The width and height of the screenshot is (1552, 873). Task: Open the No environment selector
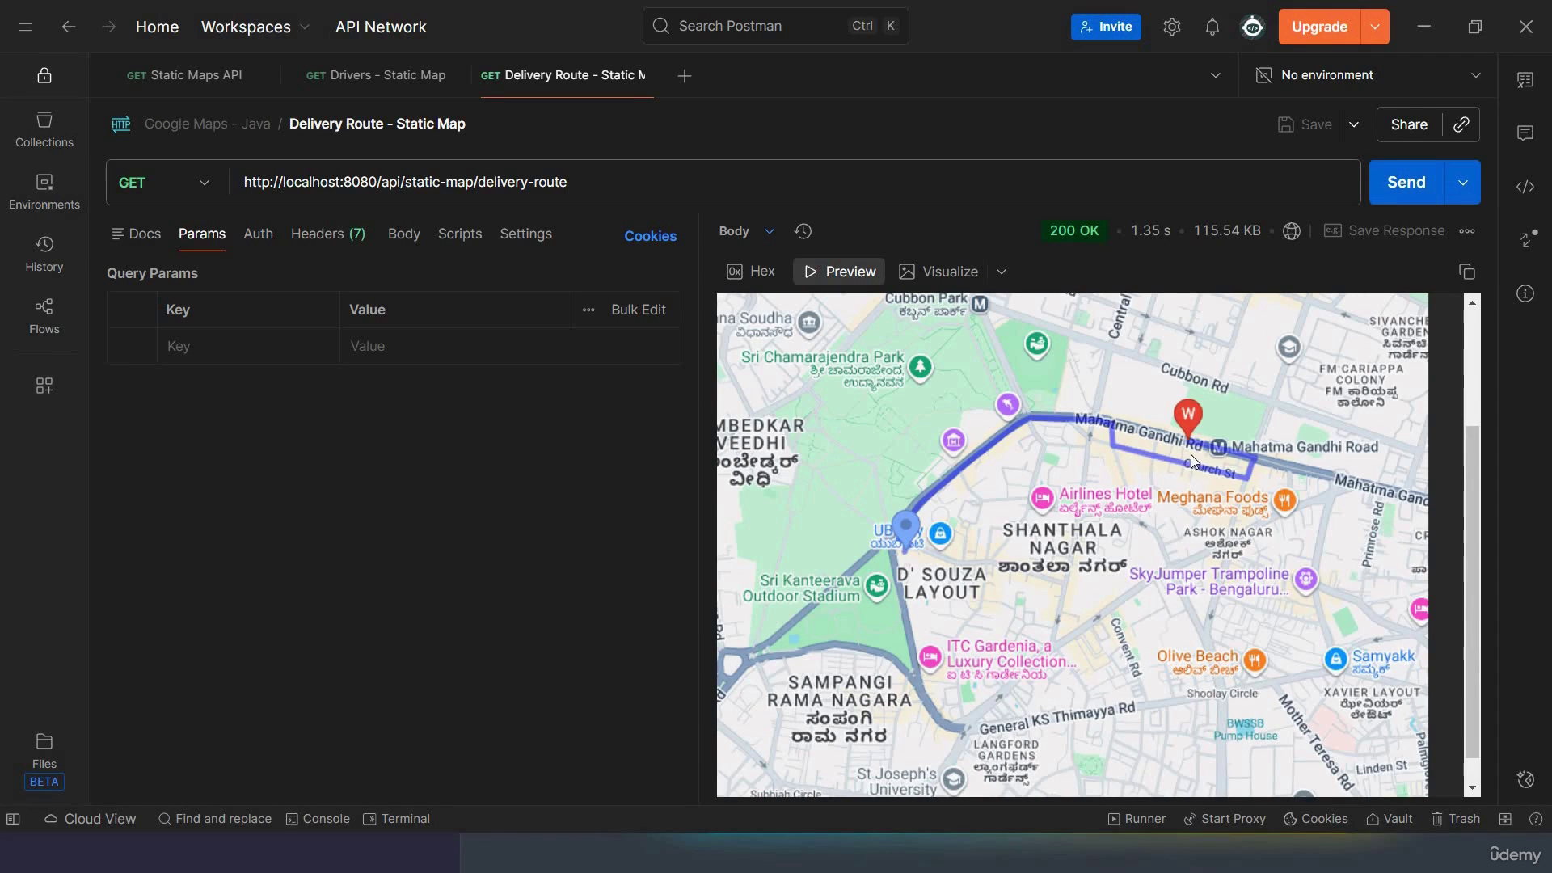pyautogui.click(x=1368, y=75)
